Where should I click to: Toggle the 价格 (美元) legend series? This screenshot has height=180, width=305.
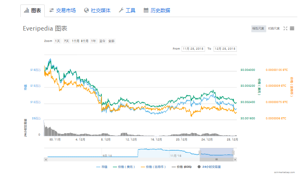pyautogui.click(x=124, y=167)
